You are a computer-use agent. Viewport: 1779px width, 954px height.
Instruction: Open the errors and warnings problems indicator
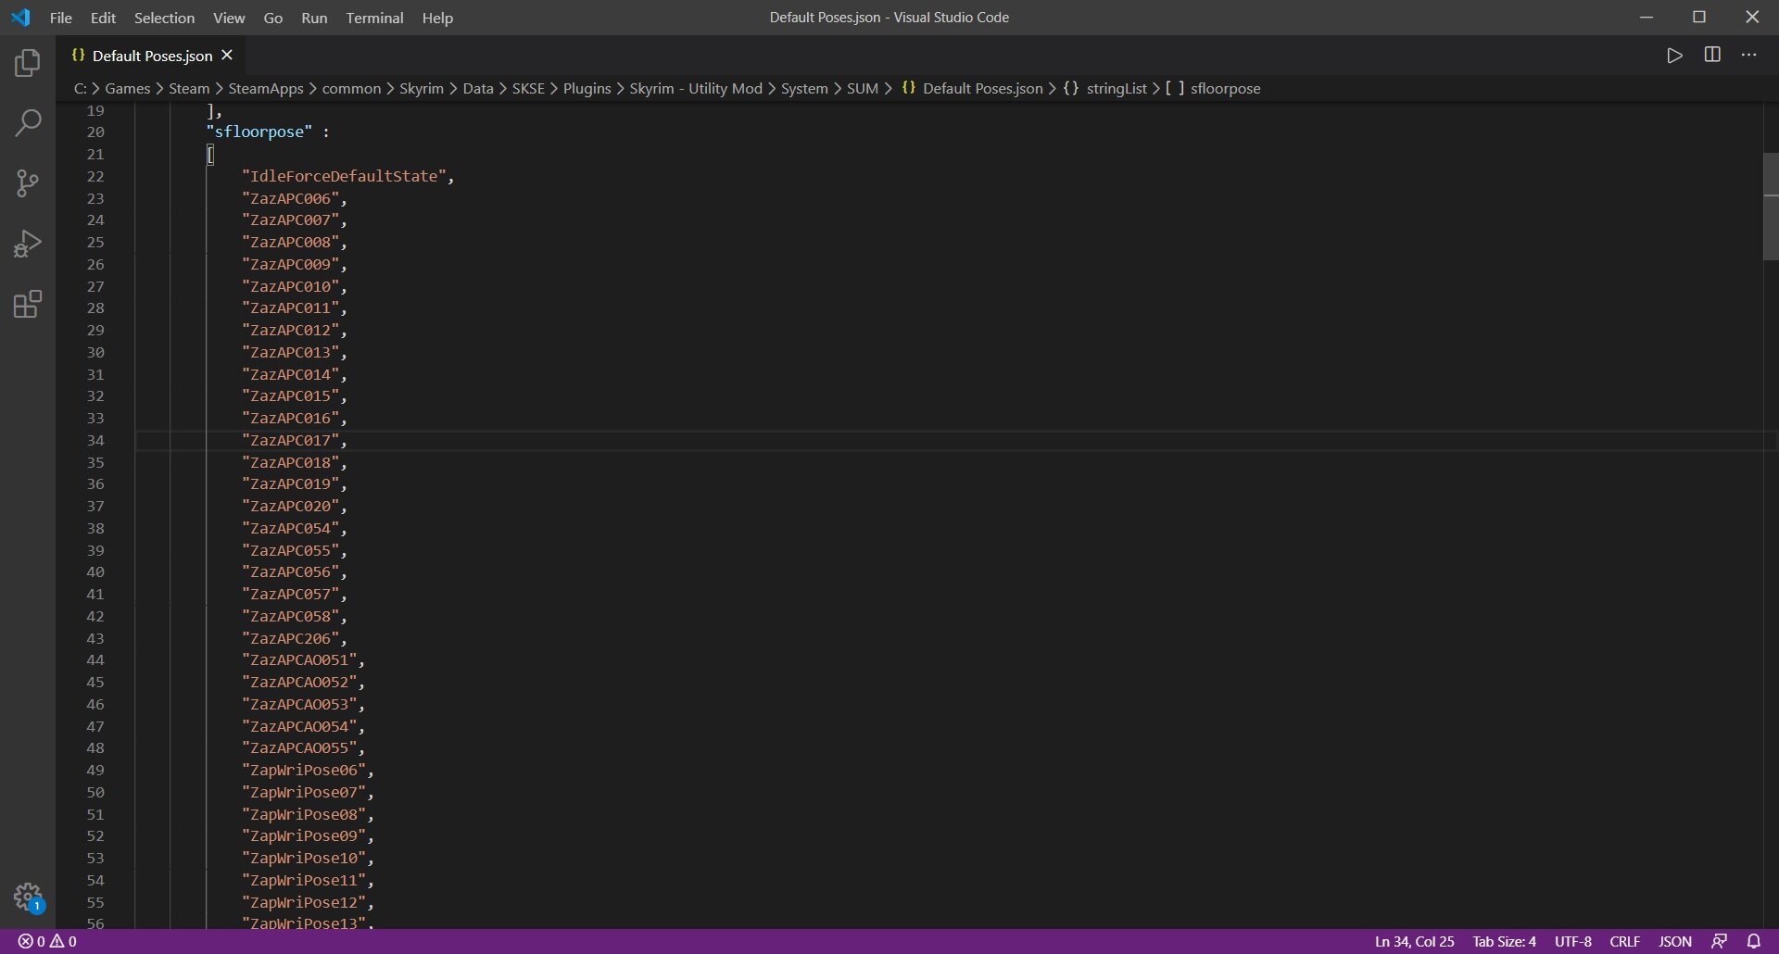click(47, 941)
